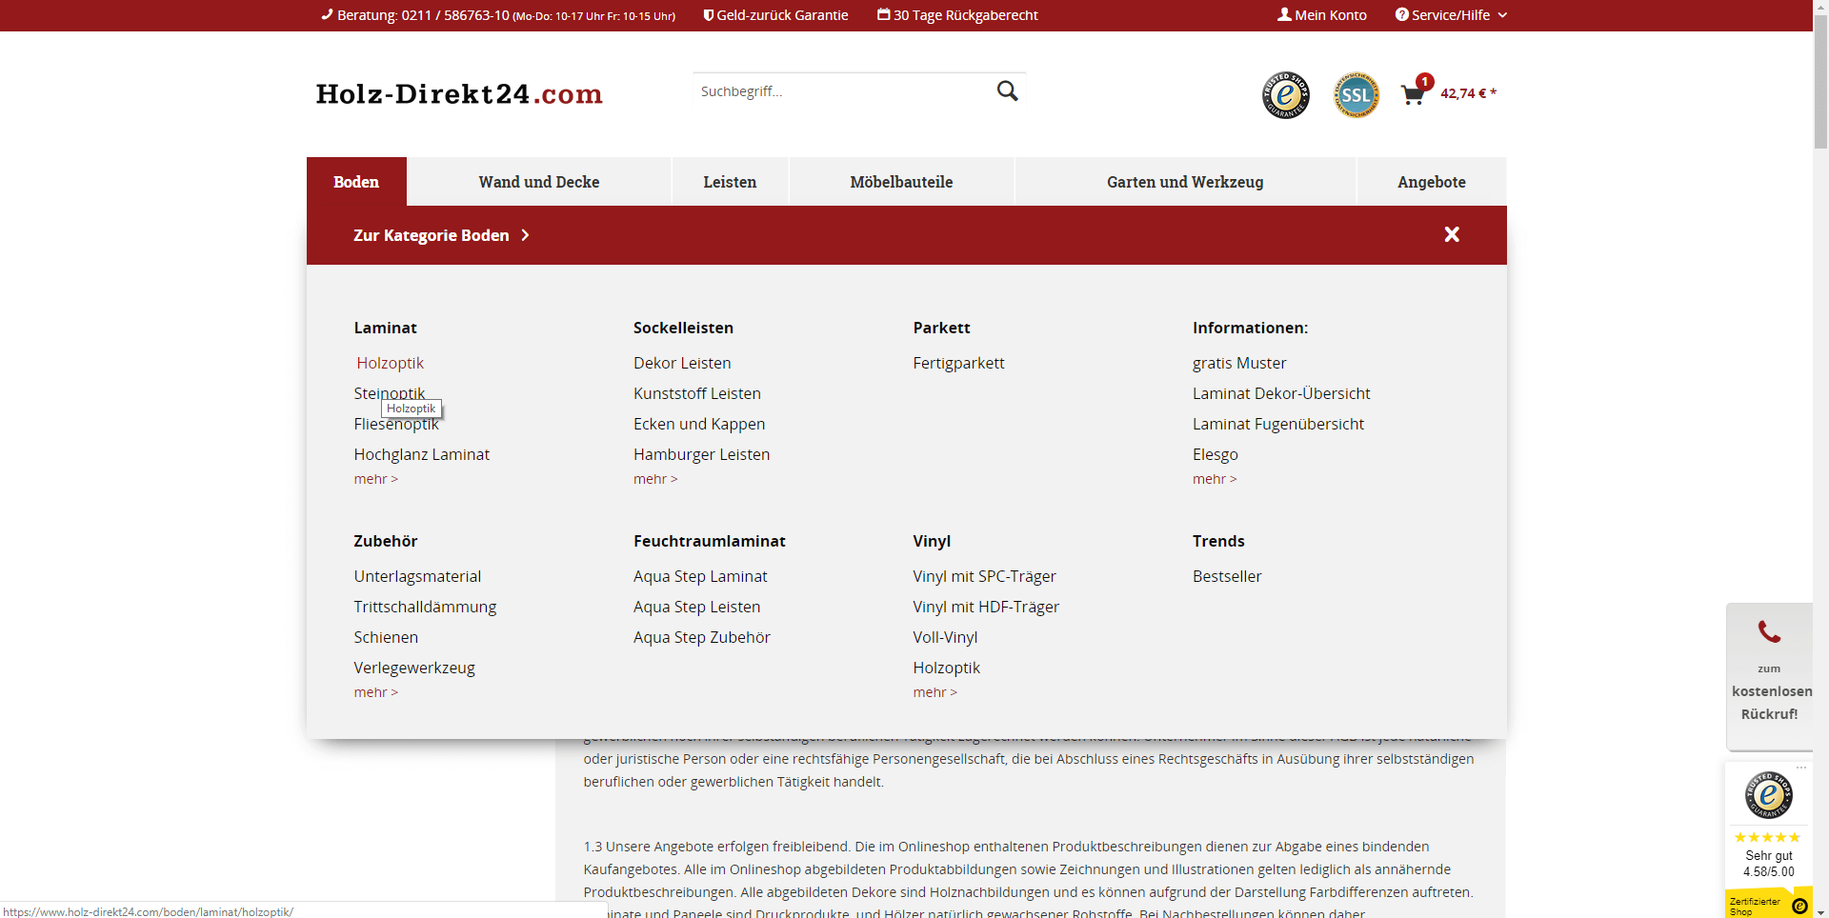
Task: Open Laminat Dekor-Übersicht page
Action: [1281, 393]
